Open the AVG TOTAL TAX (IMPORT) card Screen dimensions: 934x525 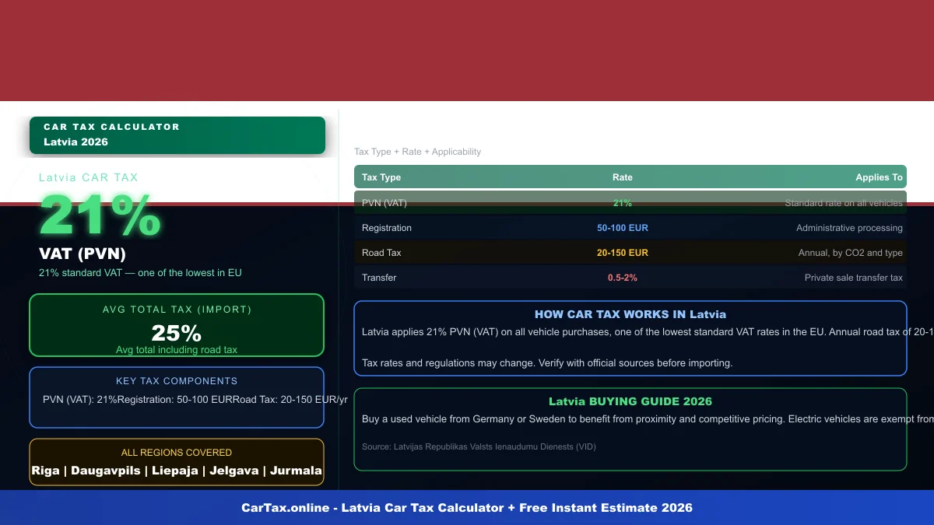[x=177, y=325]
